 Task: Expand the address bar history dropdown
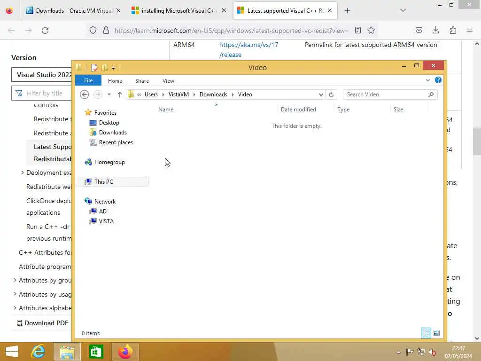tap(321, 94)
